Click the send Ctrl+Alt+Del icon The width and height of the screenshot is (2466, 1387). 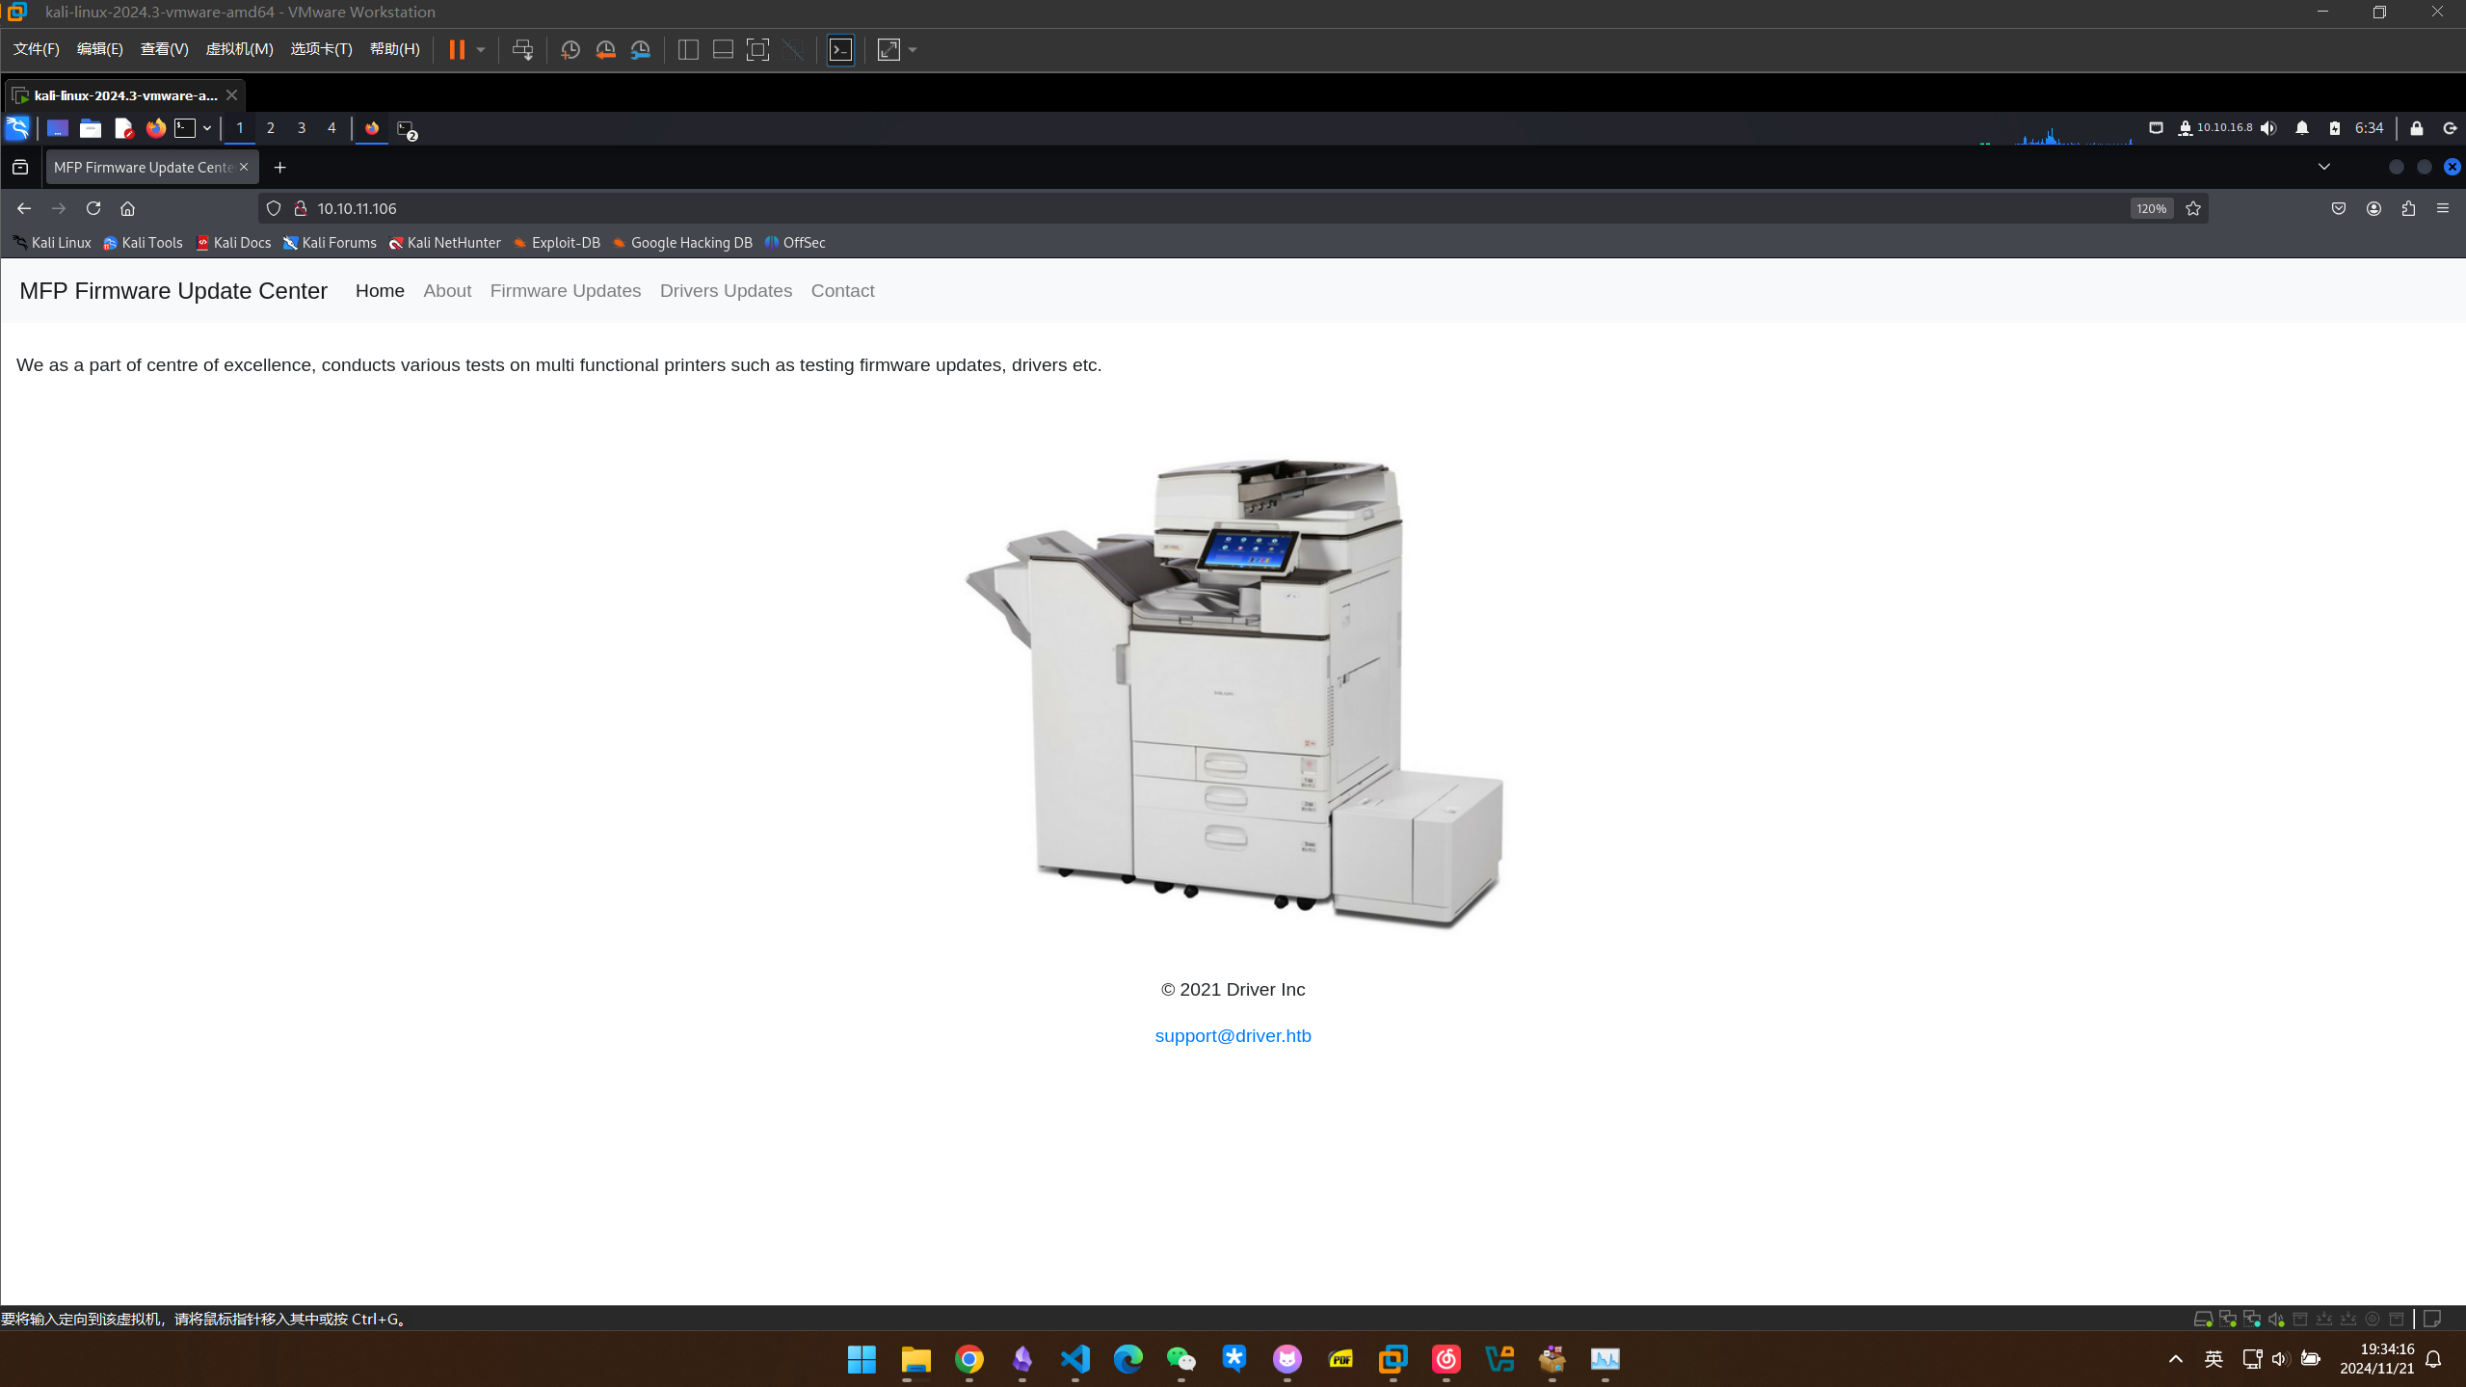click(522, 50)
